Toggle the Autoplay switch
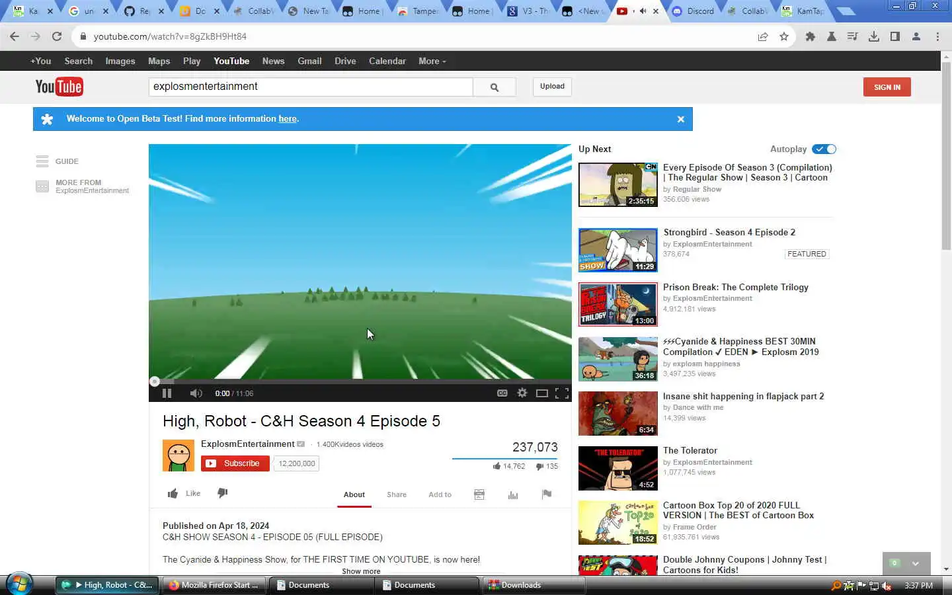This screenshot has height=595, width=952. [824, 149]
